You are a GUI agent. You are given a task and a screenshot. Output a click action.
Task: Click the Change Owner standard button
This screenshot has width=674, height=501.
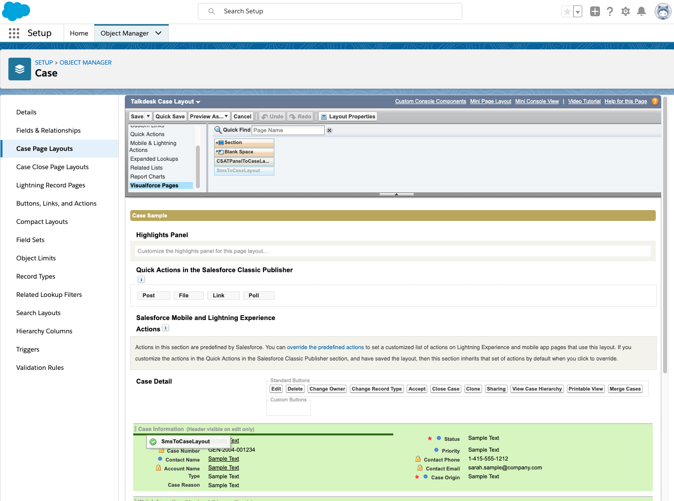click(327, 389)
